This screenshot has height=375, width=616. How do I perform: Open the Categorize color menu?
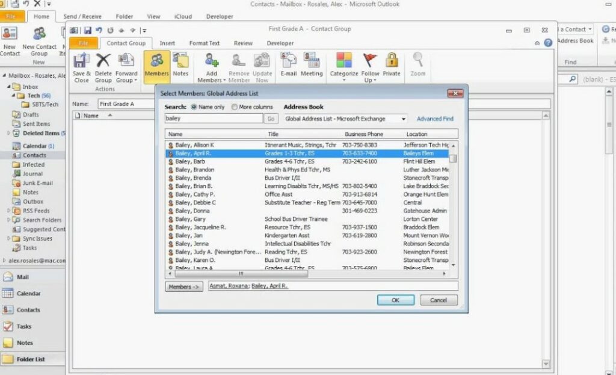(x=343, y=67)
